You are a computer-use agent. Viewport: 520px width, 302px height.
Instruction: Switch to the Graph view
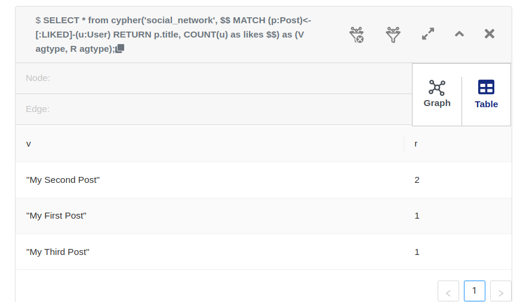point(437,95)
